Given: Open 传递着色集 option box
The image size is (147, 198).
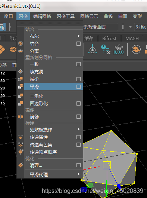Looking at the screenshot, I should [x=78, y=145].
